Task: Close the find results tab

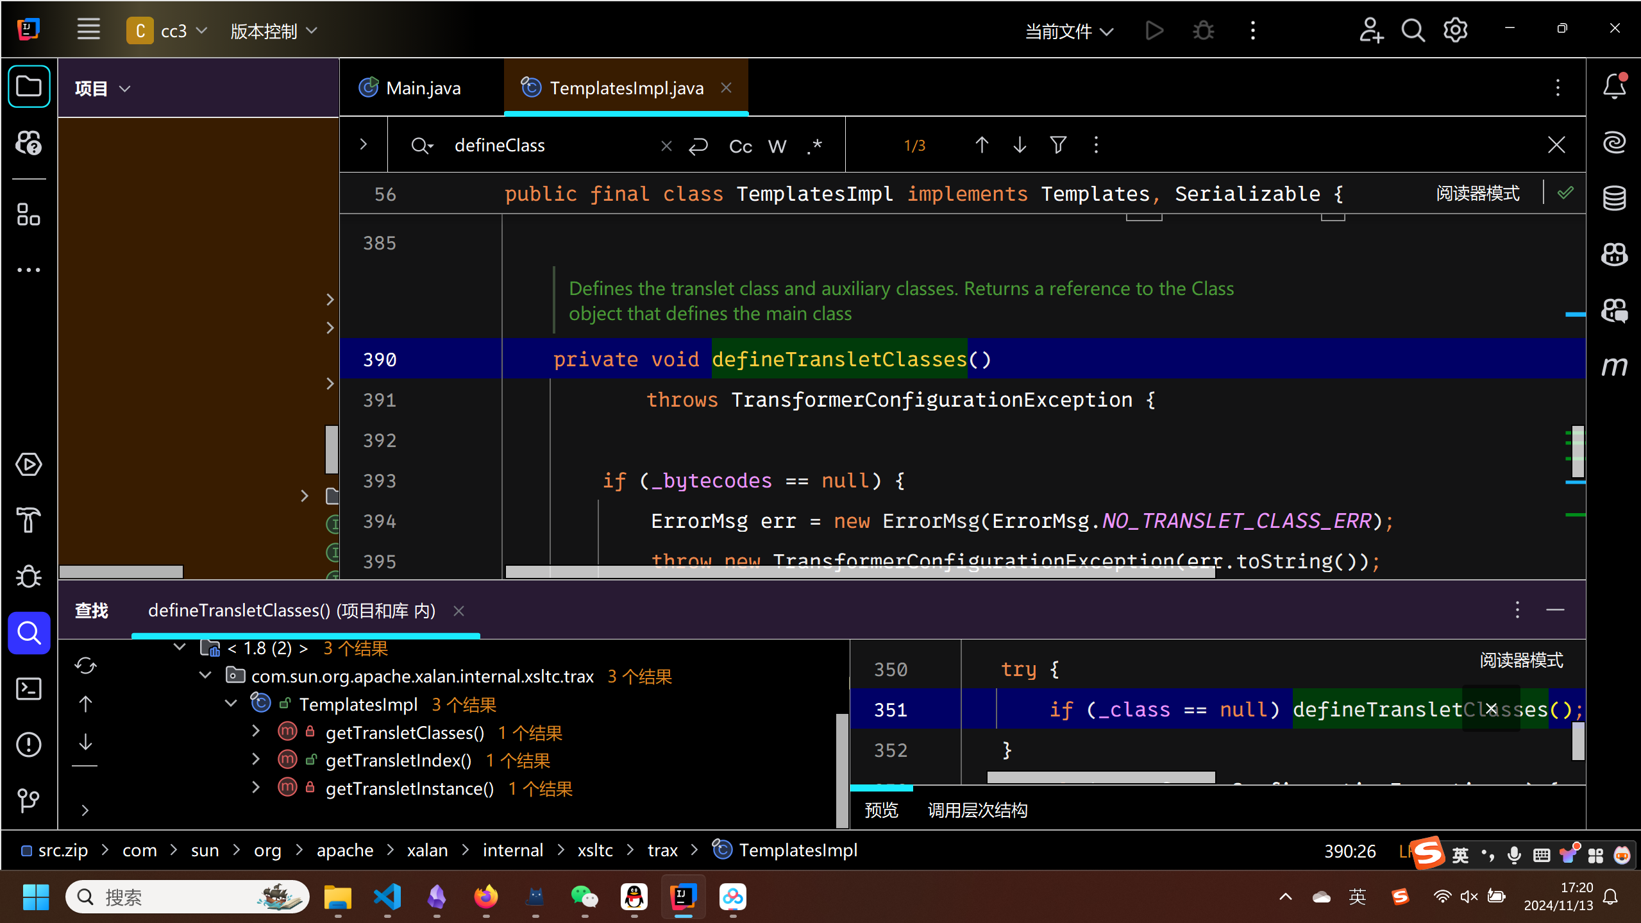Action: point(459,611)
